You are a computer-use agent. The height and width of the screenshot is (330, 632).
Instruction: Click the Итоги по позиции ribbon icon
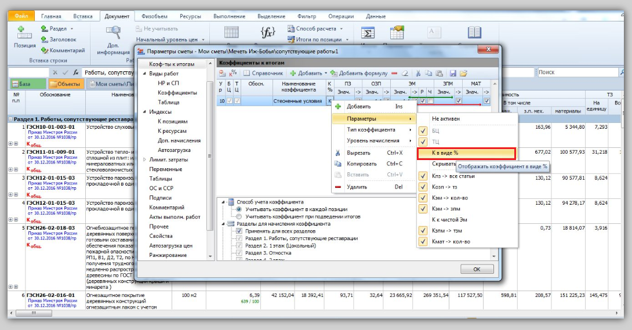291,39
